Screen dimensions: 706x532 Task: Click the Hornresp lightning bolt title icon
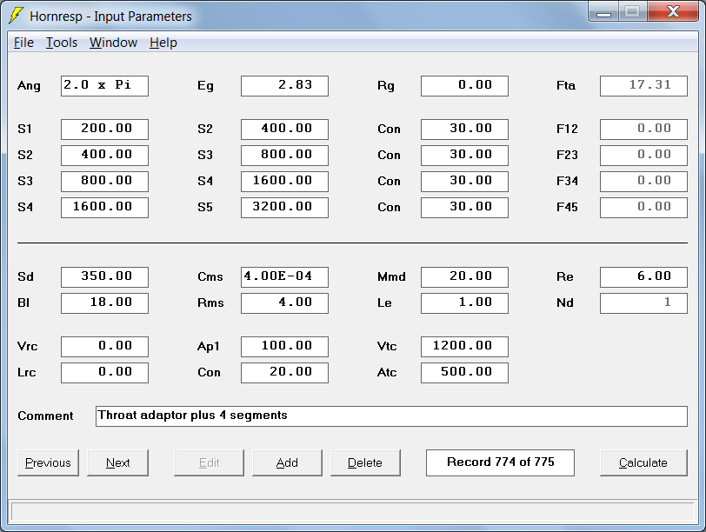(x=17, y=16)
